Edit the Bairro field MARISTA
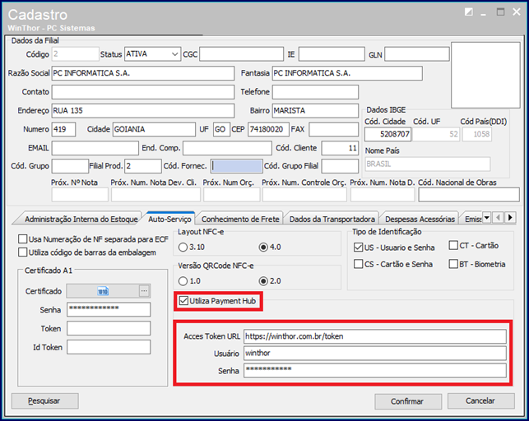529x421 pixels. 315,110
